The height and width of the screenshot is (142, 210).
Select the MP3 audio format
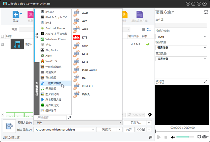pyautogui.click(x=85, y=62)
